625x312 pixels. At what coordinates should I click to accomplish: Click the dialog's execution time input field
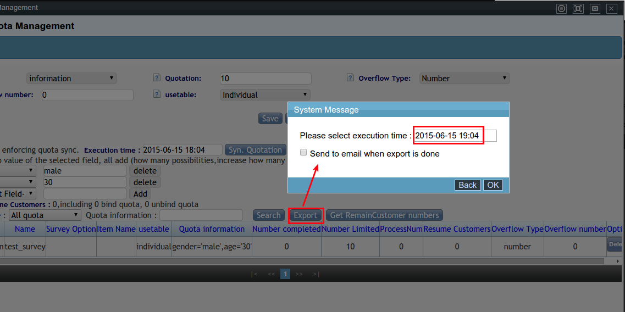click(455, 136)
